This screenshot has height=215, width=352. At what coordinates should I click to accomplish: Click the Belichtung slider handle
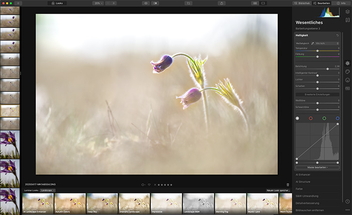click(x=327, y=69)
